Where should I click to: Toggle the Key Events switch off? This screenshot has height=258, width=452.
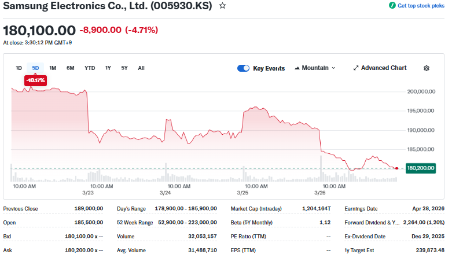(243, 68)
